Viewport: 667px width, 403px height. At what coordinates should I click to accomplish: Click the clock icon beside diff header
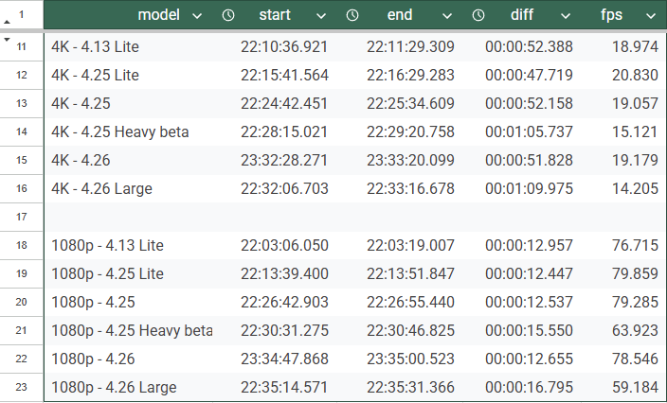pyautogui.click(x=478, y=15)
